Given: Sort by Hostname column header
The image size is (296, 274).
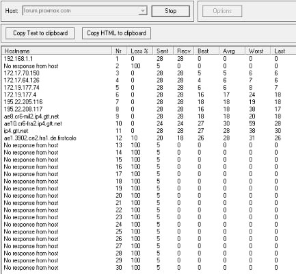Looking at the screenshot, I should coord(57,51).
